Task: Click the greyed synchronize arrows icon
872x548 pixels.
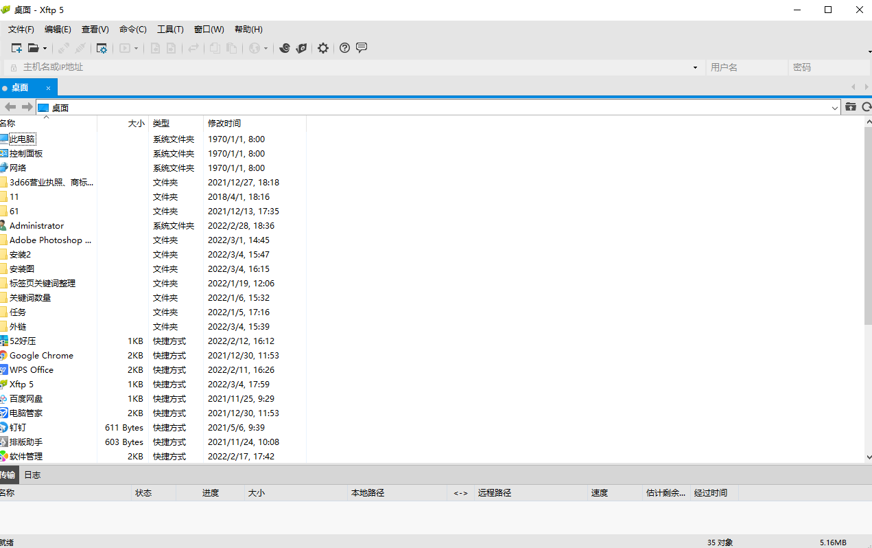Action: 193,48
